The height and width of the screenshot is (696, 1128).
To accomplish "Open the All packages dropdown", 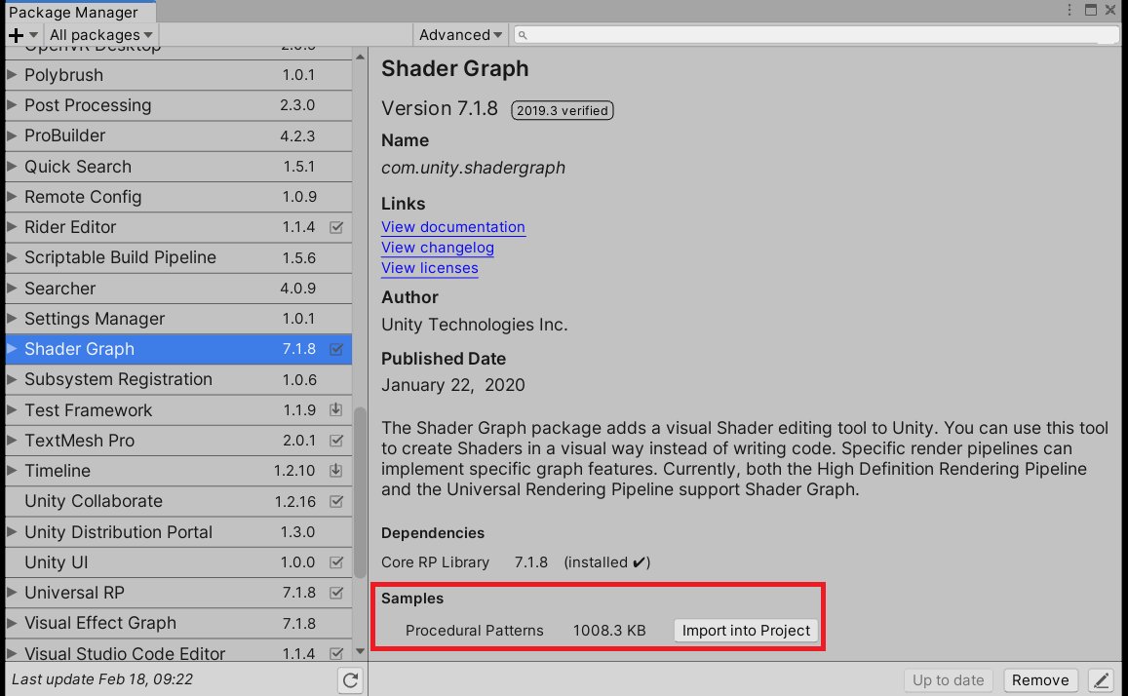I will click(100, 34).
